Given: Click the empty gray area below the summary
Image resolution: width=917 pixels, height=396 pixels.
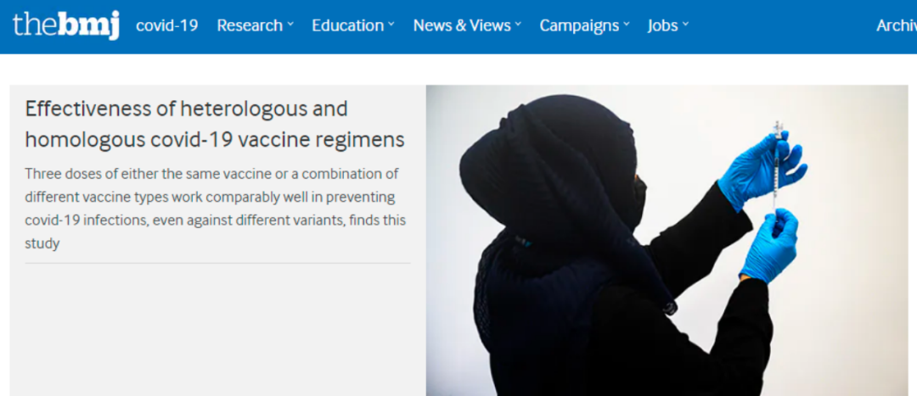Looking at the screenshot, I should coord(217,330).
